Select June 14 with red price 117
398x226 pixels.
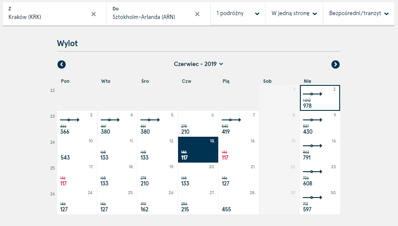pyautogui.click(x=239, y=150)
